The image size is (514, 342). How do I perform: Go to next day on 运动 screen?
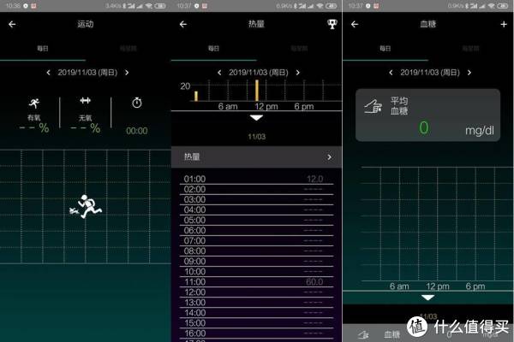127,73
